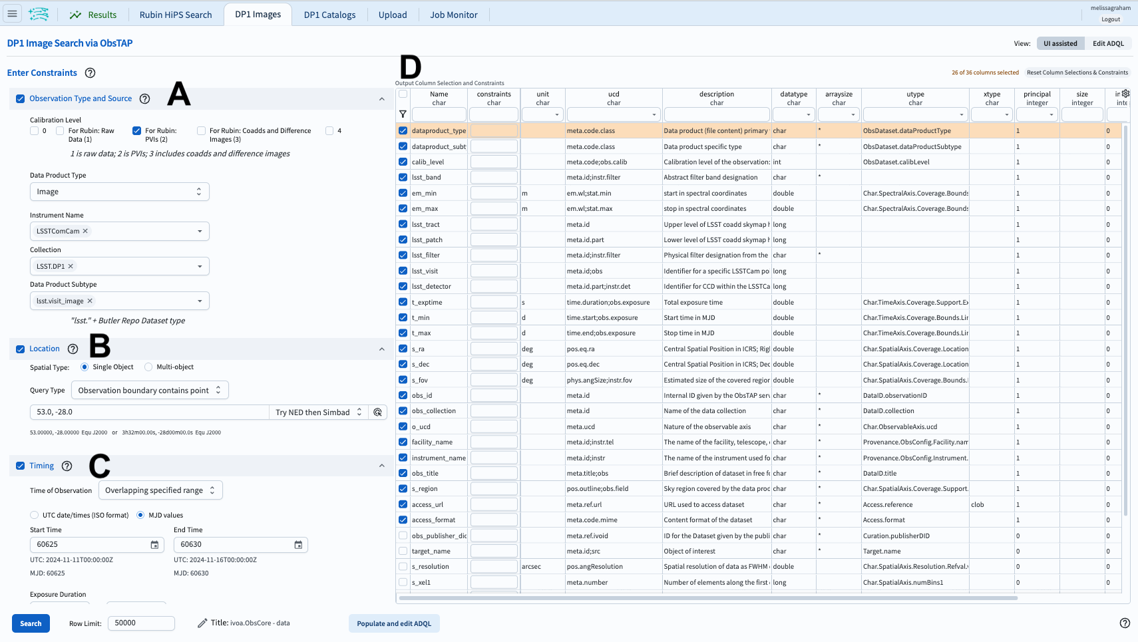
Task: Click the target search icon beside coordinates field
Action: [x=378, y=412]
